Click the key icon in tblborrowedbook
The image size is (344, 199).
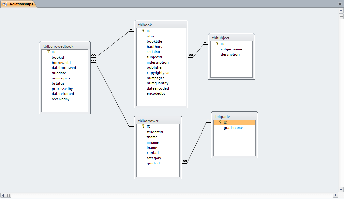pos(48,52)
